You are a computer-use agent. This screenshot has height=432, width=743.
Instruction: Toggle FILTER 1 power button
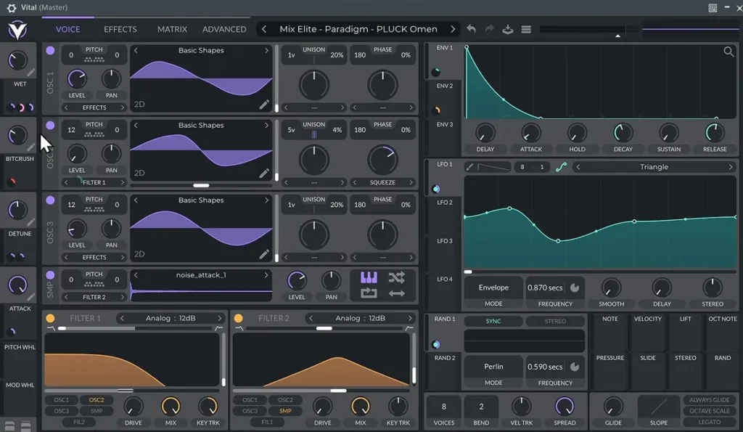pyautogui.click(x=50, y=318)
